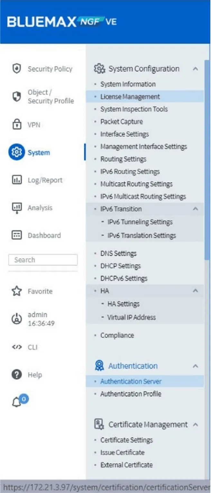The width and height of the screenshot is (211, 493).
Task: Open the CLI console label
Action: [x=32, y=347]
